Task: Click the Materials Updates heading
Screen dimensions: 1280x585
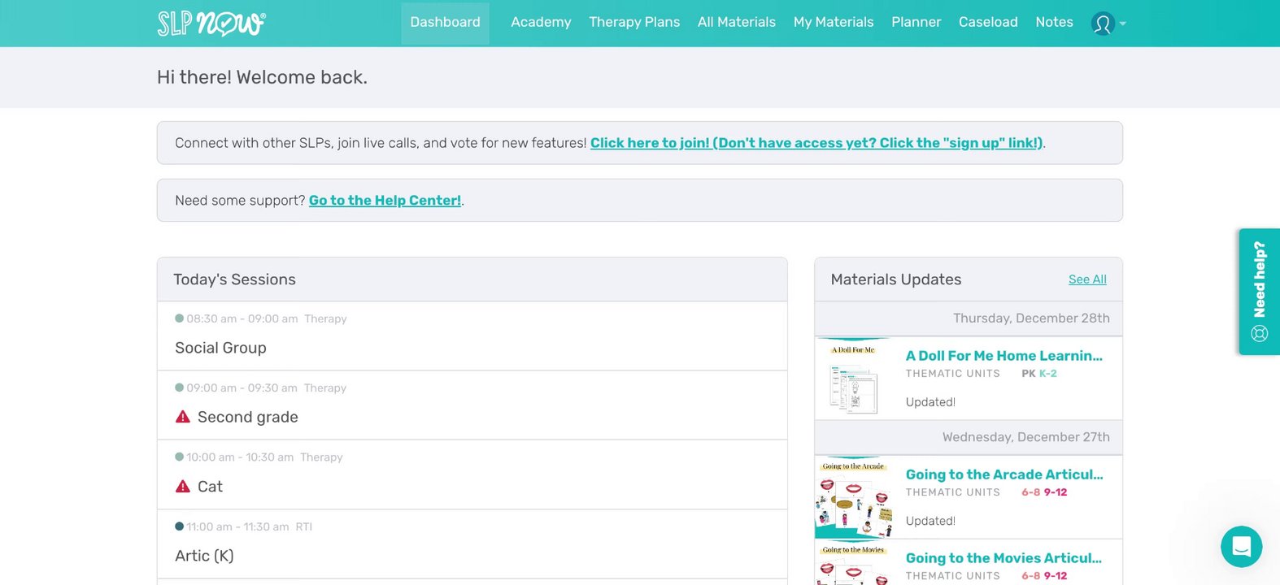Action: click(x=896, y=279)
